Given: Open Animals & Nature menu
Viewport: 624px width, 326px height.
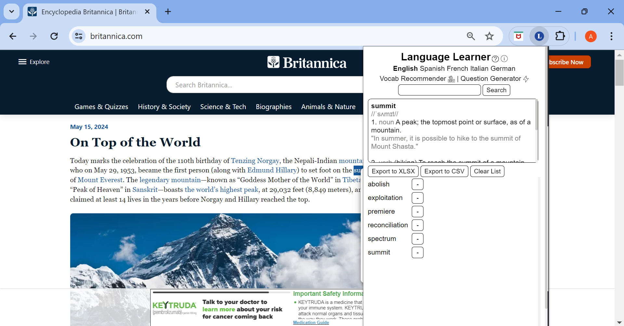Looking at the screenshot, I should coord(328,107).
